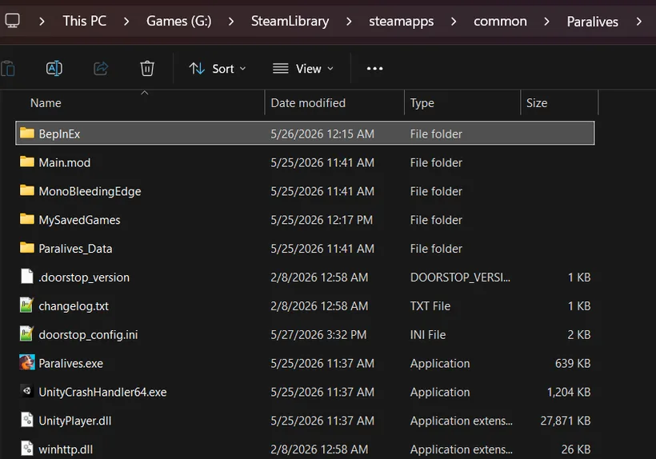Image resolution: width=656 pixels, height=459 pixels.
Task: Click the UnityPlayer.dll file icon
Action: tap(27, 420)
